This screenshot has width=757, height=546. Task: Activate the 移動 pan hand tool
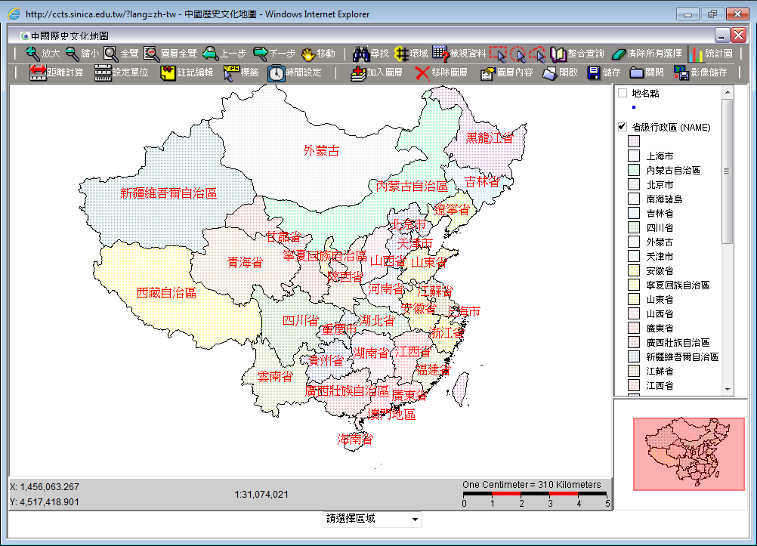[317, 54]
